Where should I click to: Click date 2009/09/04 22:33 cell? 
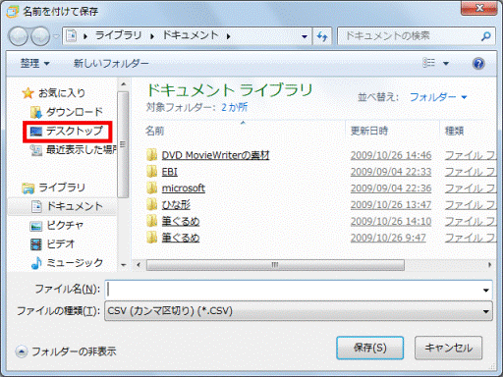391,172
